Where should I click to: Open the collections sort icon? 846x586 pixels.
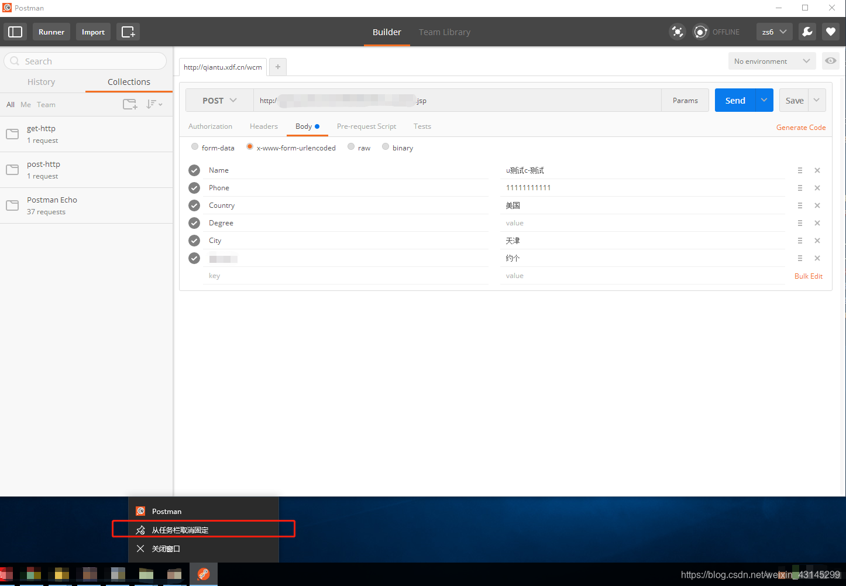[x=154, y=104]
